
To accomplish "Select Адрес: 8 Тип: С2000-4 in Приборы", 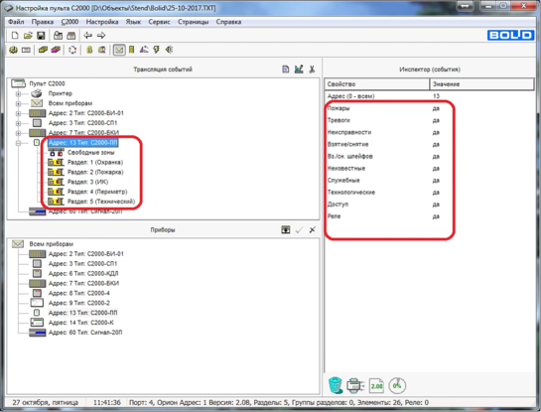I will click(x=79, y=293).
